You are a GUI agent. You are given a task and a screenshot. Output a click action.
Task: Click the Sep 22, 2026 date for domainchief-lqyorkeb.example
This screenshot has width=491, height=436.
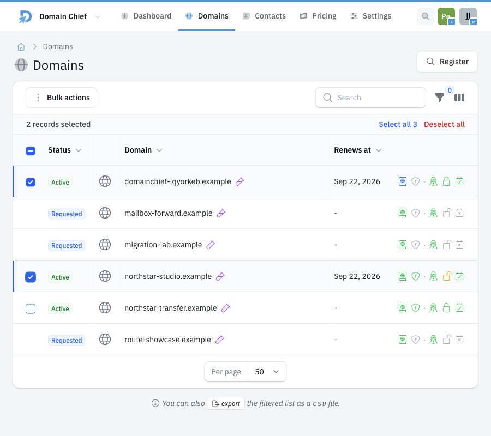[357, 181]
